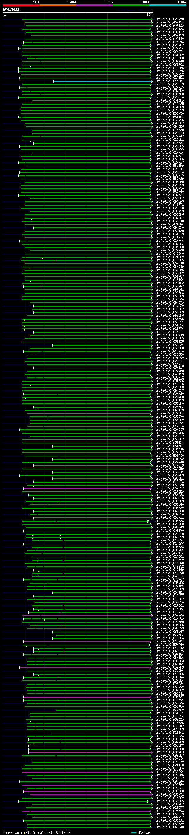The width and height of the screenshot is (189, 835).
Task: Click label UniRef100_Q43129
Action: (x=170, y=410)
